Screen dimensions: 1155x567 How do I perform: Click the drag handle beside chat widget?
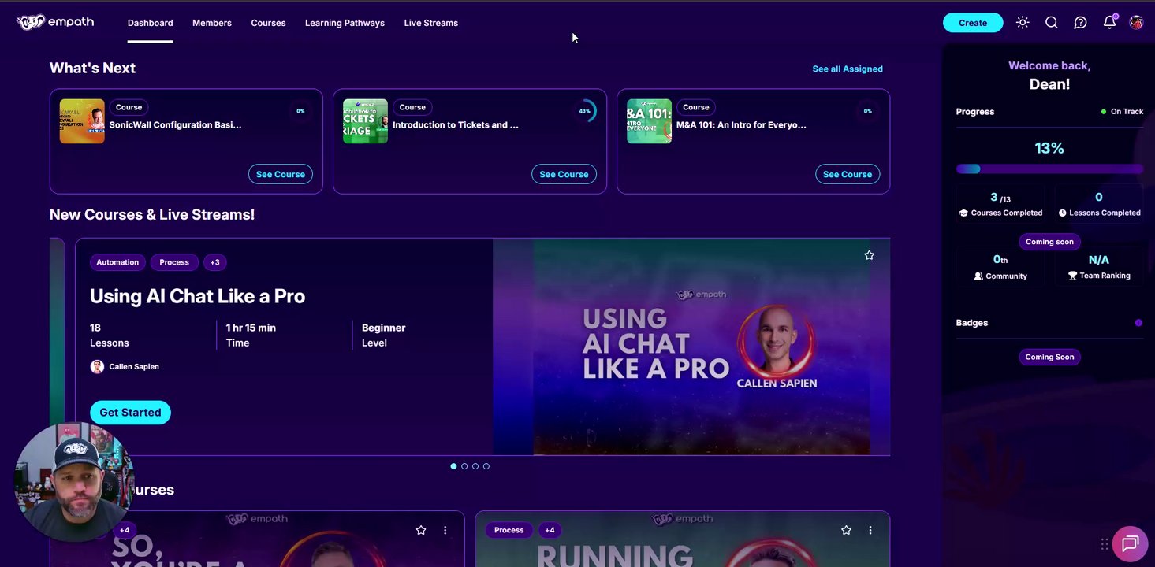click(x=1105, y=544)
